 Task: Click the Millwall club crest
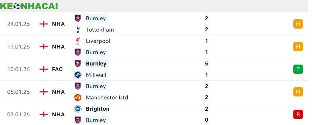(78, 75)
